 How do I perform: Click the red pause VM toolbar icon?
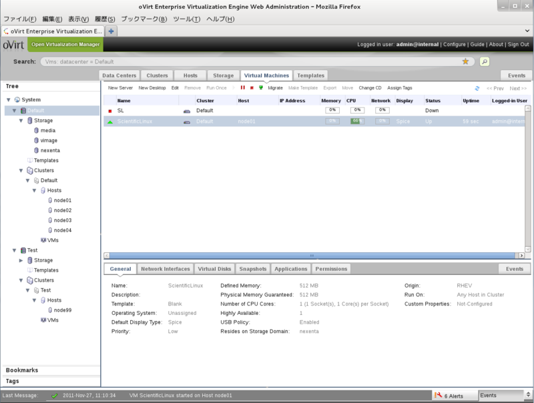click(243, 87)
